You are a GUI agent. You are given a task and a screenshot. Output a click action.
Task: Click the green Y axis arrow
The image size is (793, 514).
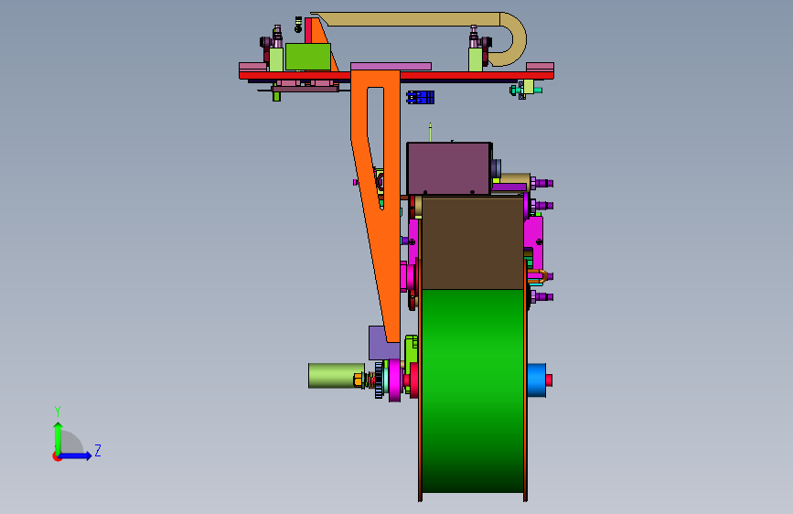pos(59,437)
